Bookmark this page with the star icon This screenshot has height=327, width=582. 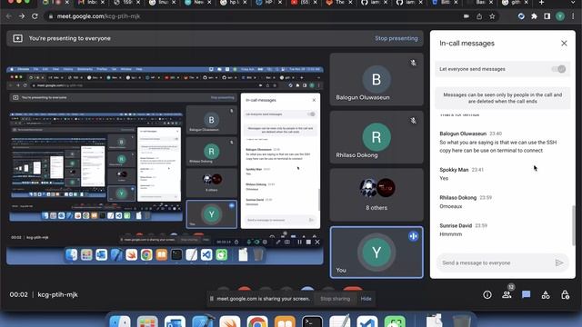492,16
